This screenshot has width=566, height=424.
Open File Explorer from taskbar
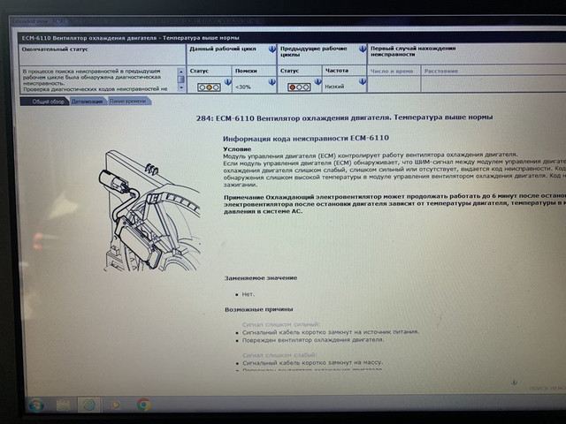coord(63,405)
